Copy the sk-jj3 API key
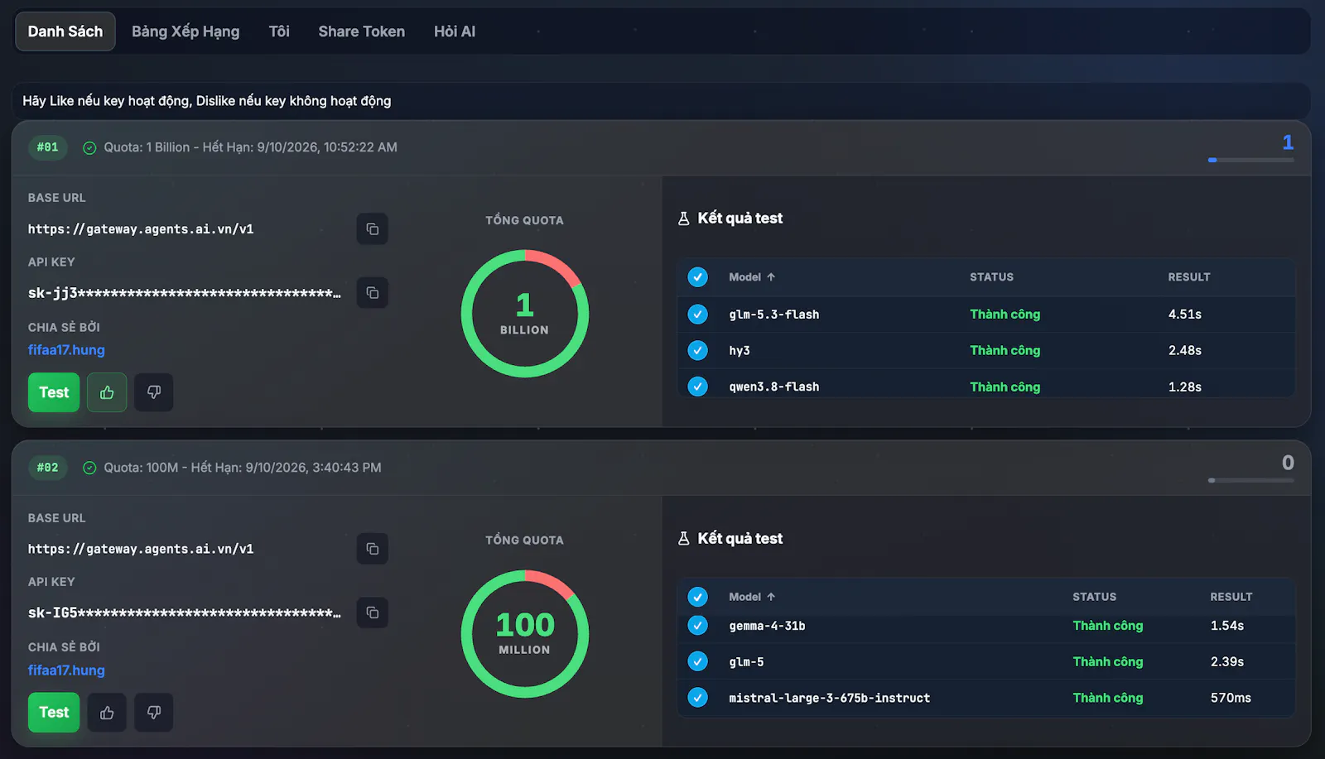The height and width of the screenshot is (759, 1325). pyautogui.click(x=373, y=293)
